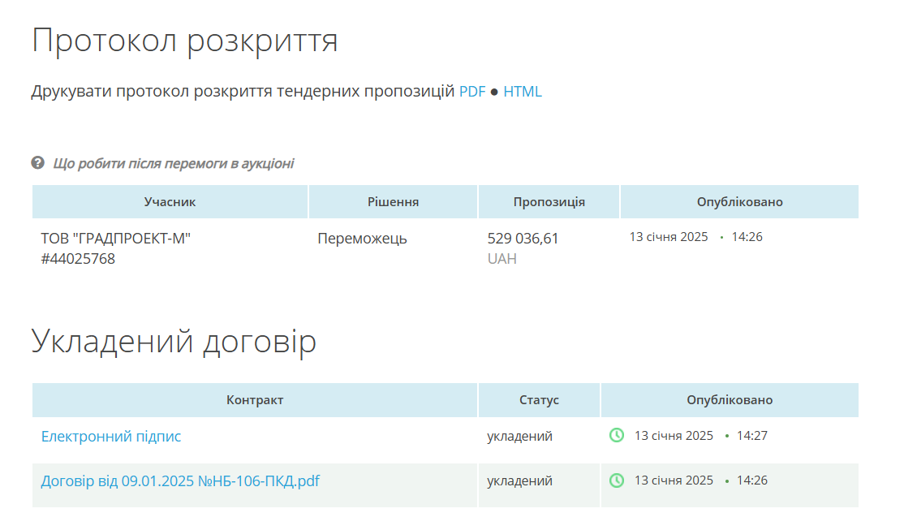The height and width of the screenshot is (530, 904).
Task: Click the bid amount 529 036,61
Action: coord(523,239)
